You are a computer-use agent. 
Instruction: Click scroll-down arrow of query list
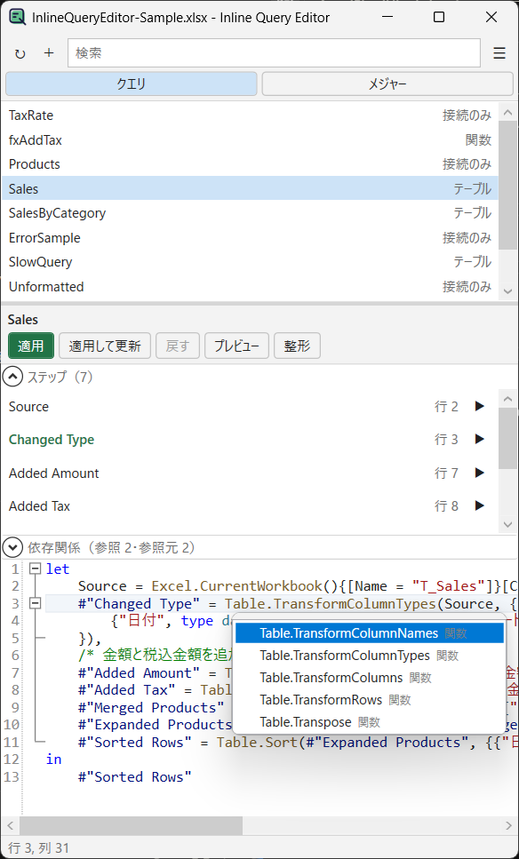[507, 290]
